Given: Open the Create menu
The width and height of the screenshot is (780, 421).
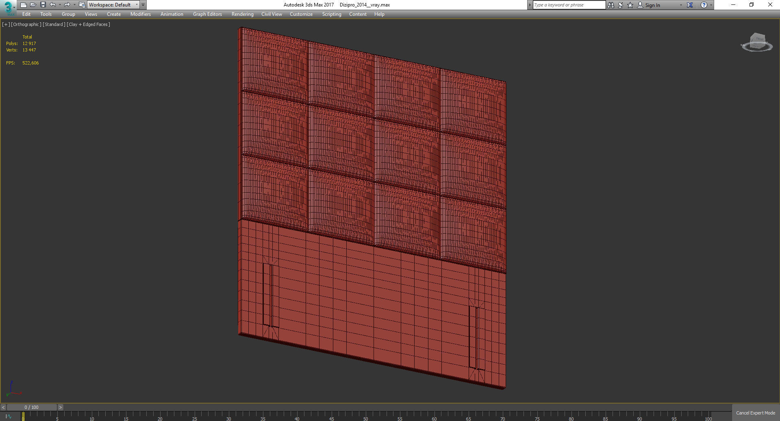Looking at the screenshot, I should point(114,14).
